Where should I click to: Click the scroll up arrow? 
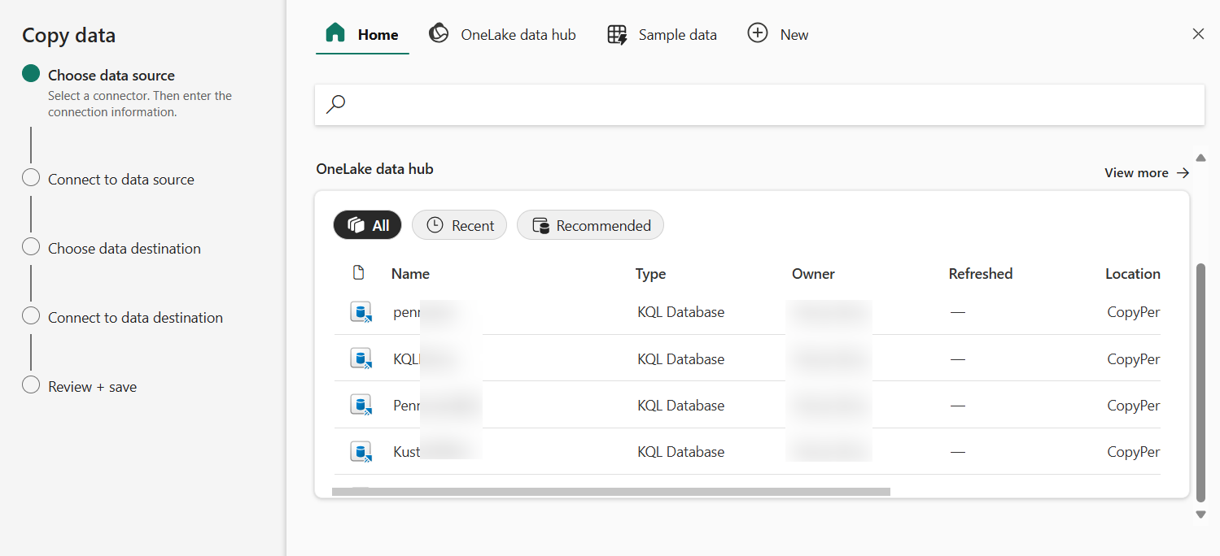pyautogui.click(x=1200, y=157)
